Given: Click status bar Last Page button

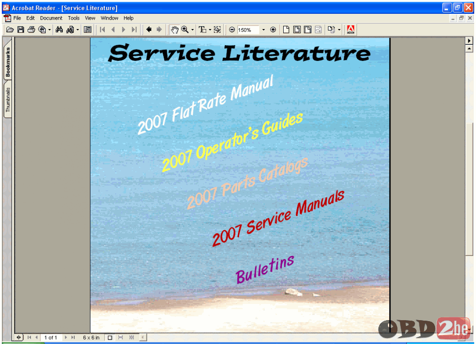Looking at the screenshot, I should [73, 337].
